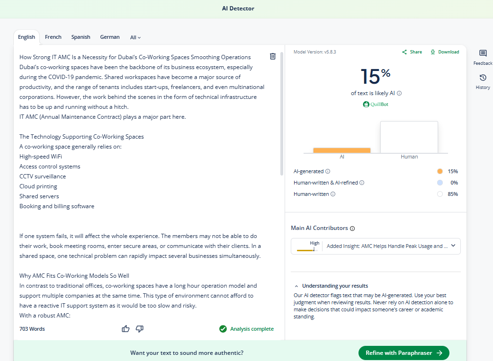Click info icon next to Main AI Contributors
Screen dimensions: 493x361
tap(352, 229)
